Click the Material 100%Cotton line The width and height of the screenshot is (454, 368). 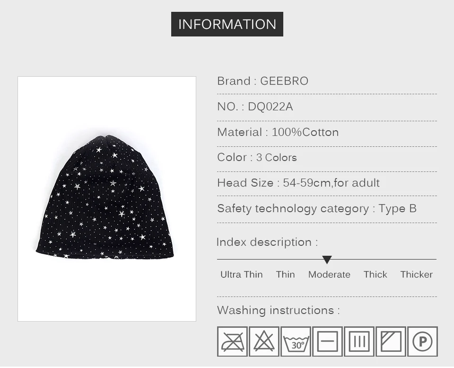click(278, 132)
